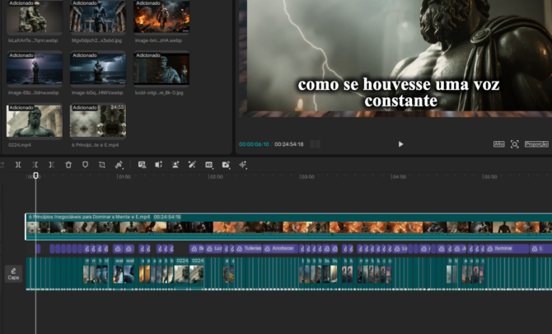Select the Tutelas caption segment

[x=252, y=248]
